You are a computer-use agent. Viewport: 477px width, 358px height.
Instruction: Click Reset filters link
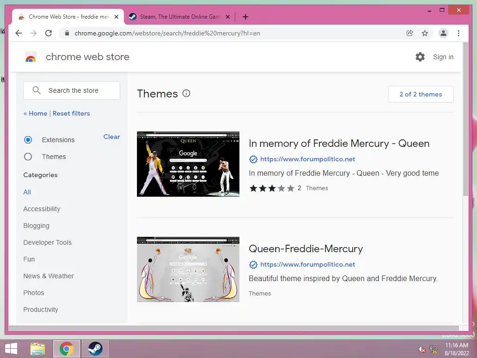coord(71,113)
